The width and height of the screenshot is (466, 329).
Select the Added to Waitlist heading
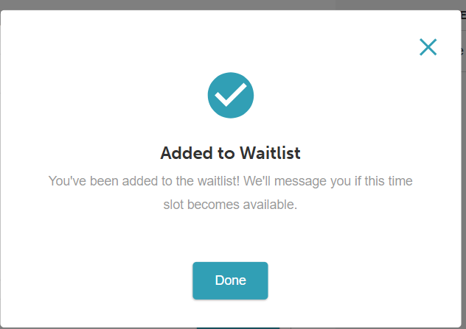click(230, 153)
